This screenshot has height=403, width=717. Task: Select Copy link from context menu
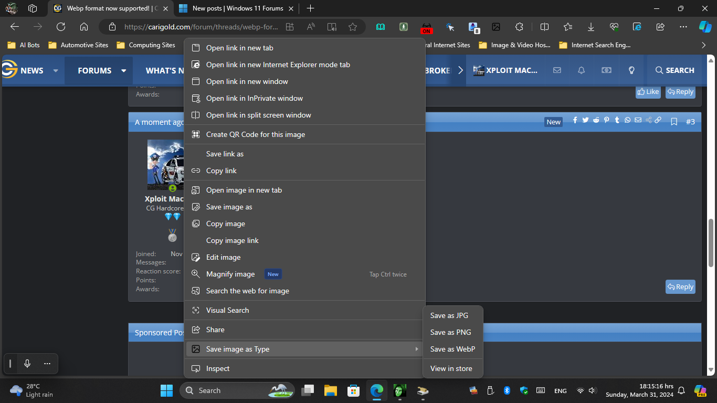pyautogui.click(x=304, y=171)
